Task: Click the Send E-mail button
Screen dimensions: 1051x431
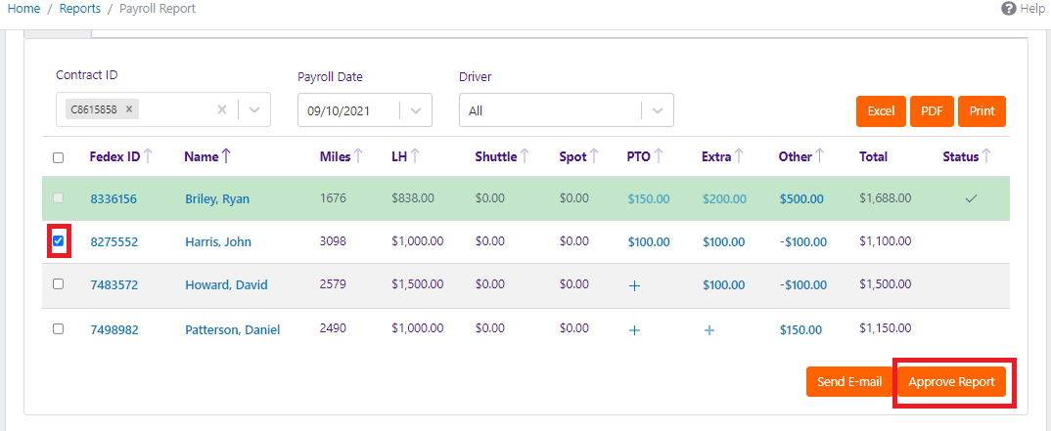Action: click(x=849, y=382)
